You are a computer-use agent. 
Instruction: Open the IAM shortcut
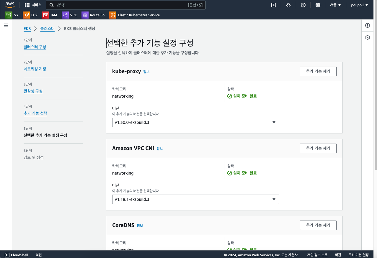(50, 15)
